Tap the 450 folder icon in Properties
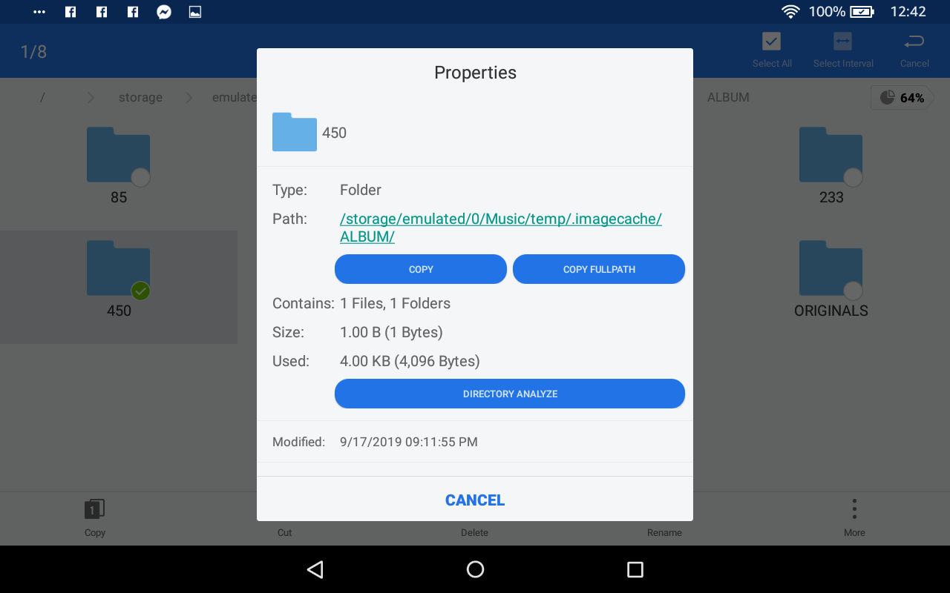 295,132
